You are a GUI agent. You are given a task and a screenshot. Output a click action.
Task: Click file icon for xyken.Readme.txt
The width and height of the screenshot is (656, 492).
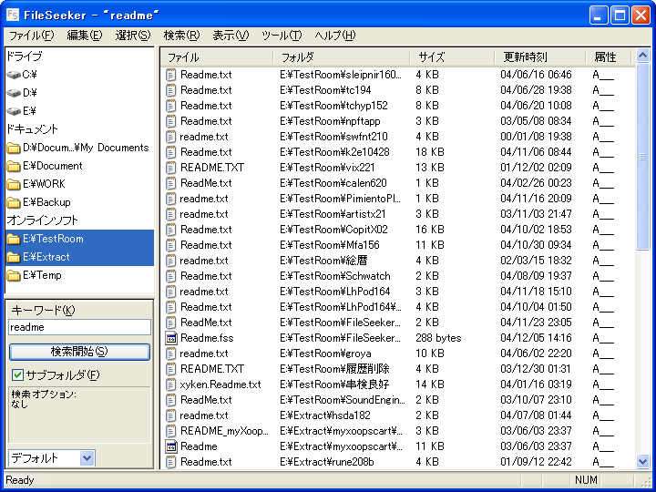(x=170, y=384)
